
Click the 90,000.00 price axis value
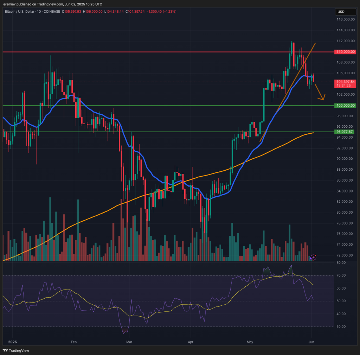(x=345, y=159)
